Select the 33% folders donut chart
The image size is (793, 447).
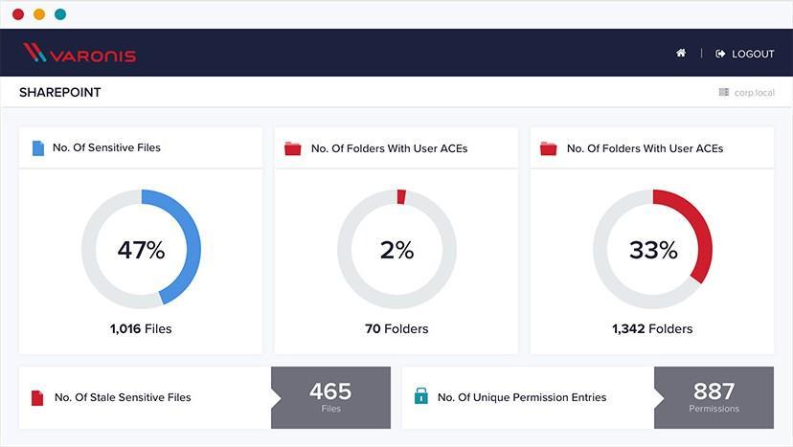coord(652,249)
